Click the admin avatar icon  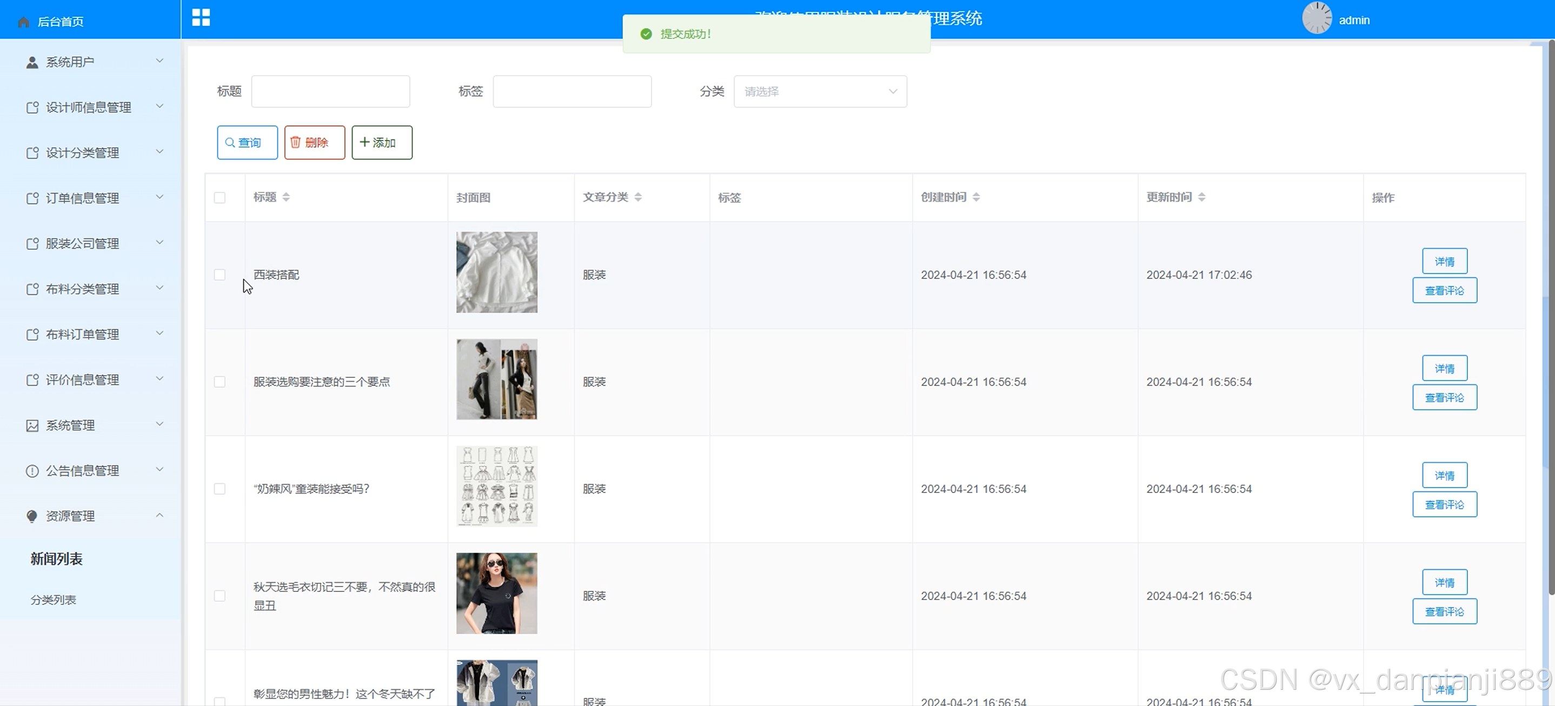tap(1316, 18)
